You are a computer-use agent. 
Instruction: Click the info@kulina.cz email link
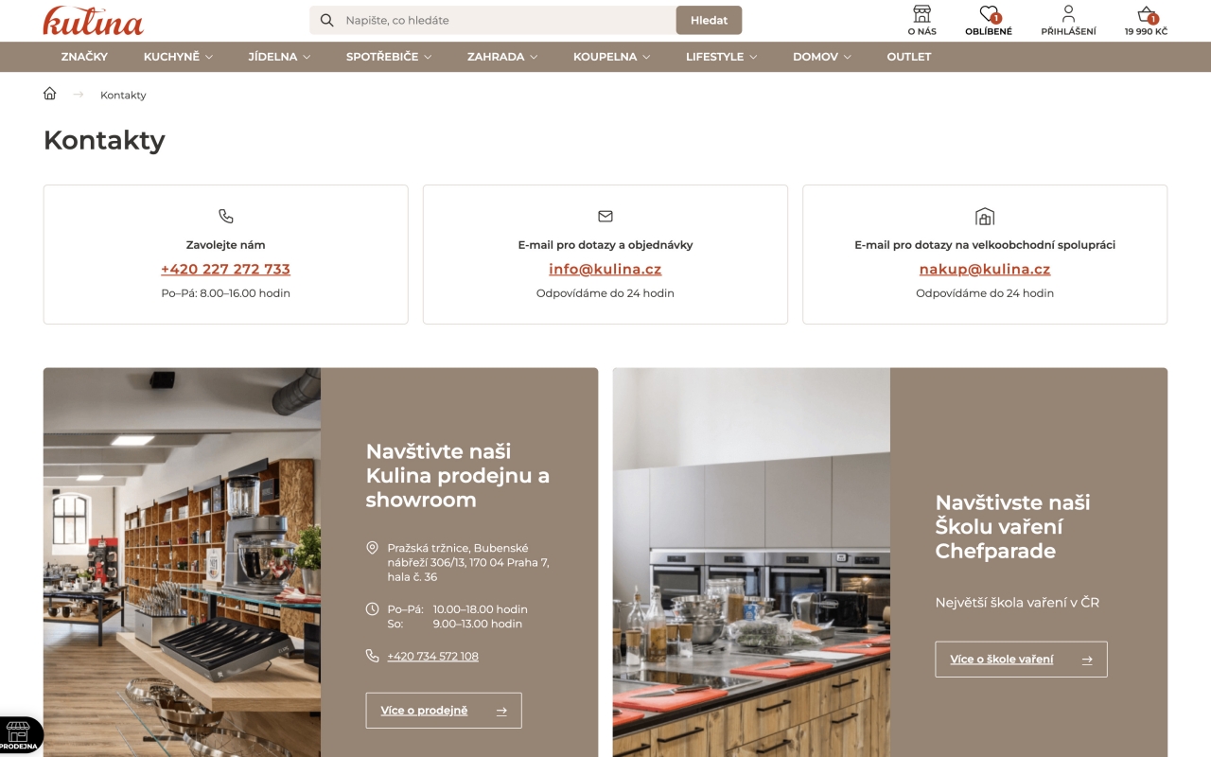[x=605, y=269]
